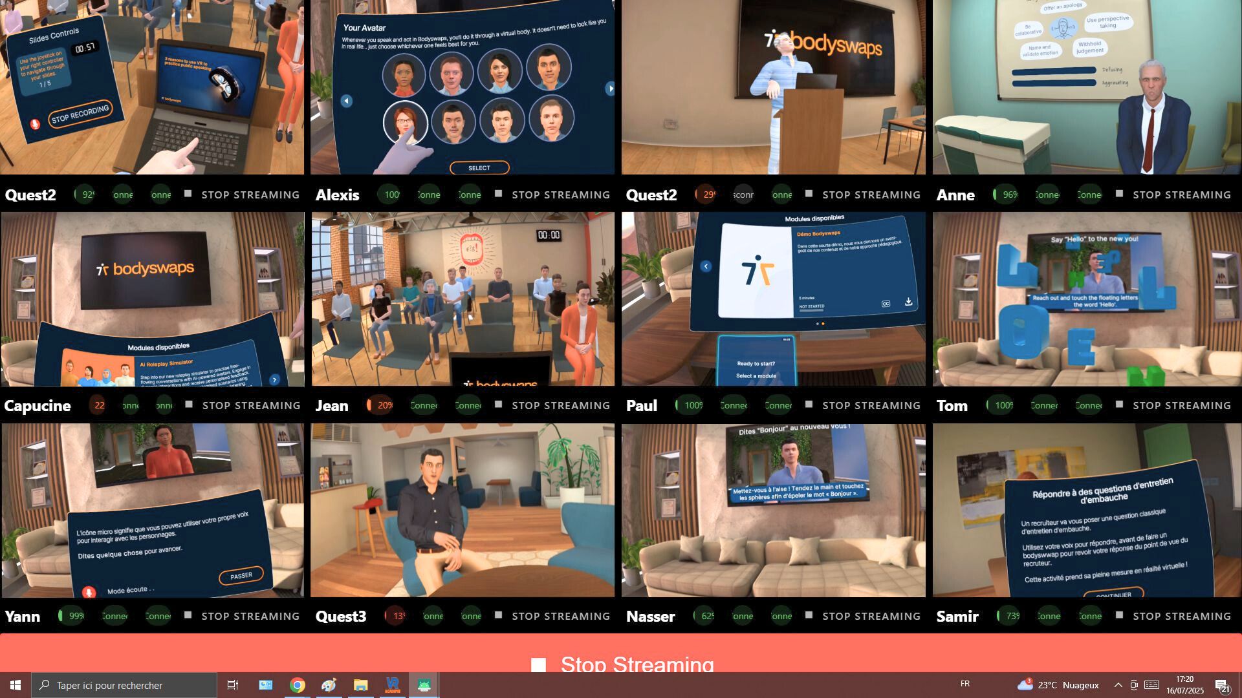1242x698 pixels.
Task: Open the FR language selector in the taskbar
Action: (965, 684)
